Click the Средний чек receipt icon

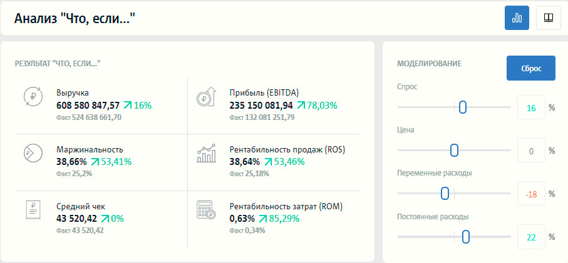(x=33, y=210)
